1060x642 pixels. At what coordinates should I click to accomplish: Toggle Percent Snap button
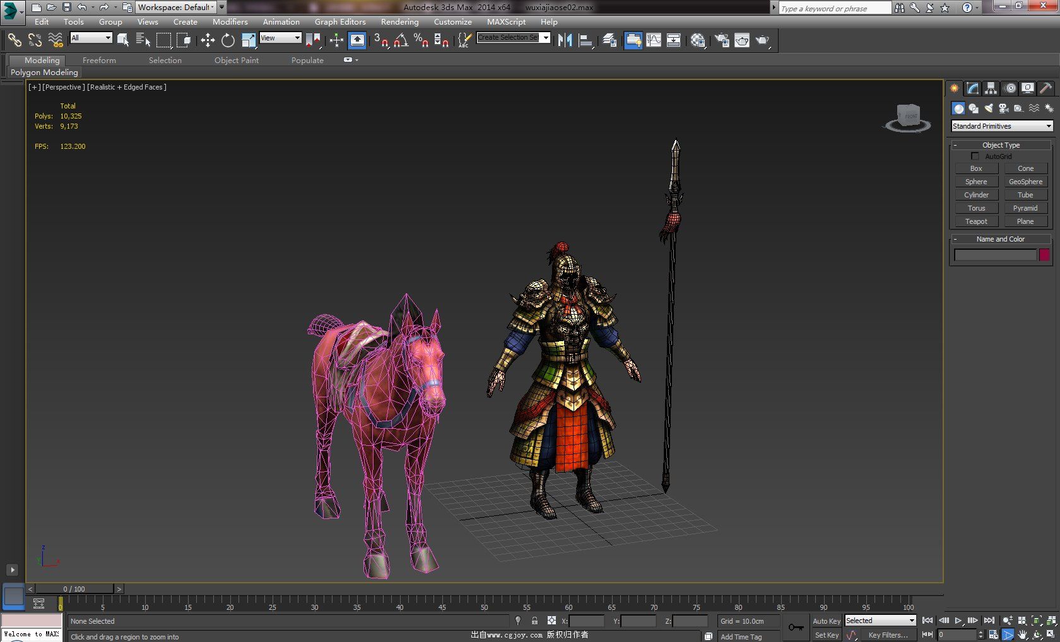tap(421, 40)
